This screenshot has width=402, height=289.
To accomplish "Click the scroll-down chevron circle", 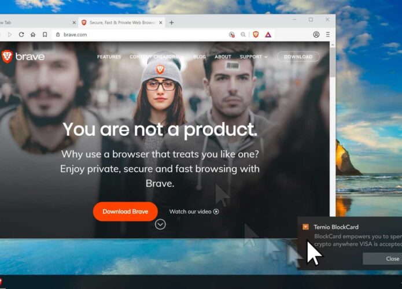I will pyautogui.click(x=160, y=224).
